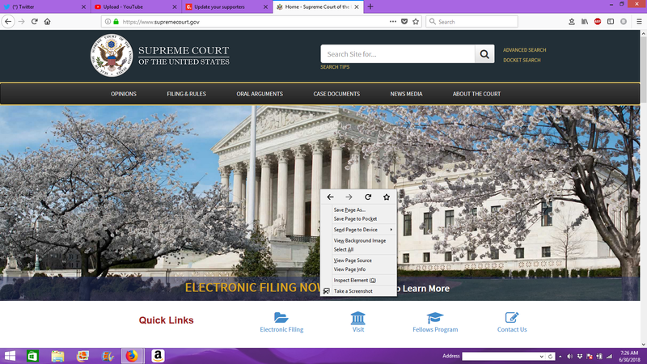Click the Adblock Plus toolbar icon
Screen dimensions: 647x364
pyautogui.click(x=598, y=21)
